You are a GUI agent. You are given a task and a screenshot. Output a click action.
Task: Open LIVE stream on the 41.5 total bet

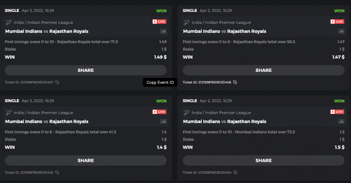159,112
